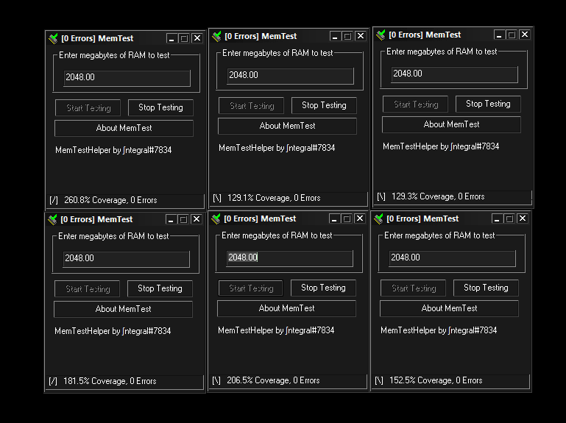
Task: Focus the RAM megabytes field in 152.5% window
Action: [x=453, y=257]
